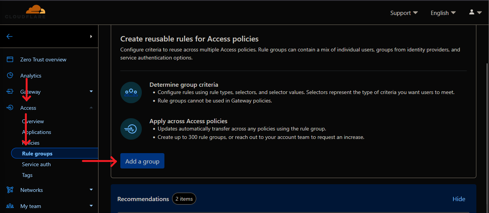Select Rule groups in sidebar
This screenshot has height=213, width=489.
[x=55, y=154]
